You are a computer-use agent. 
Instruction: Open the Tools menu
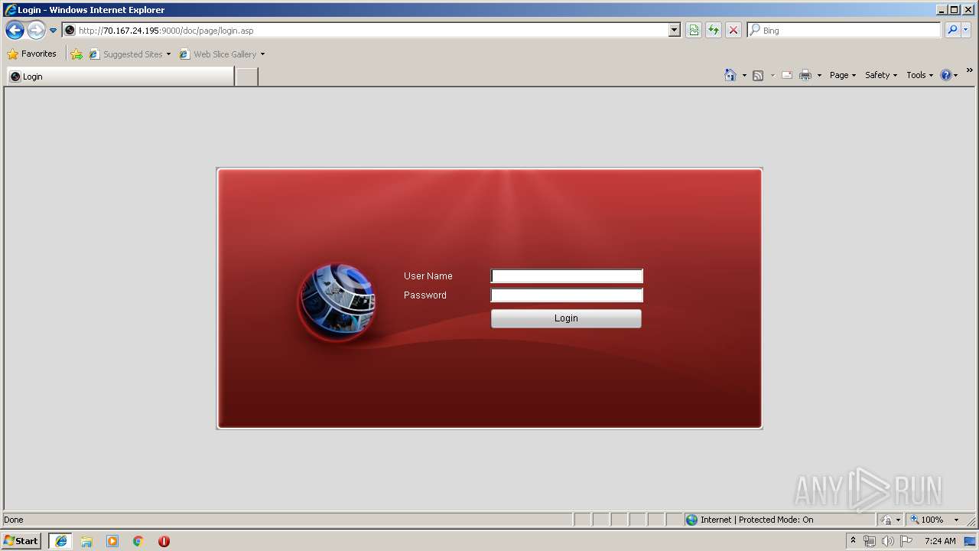pyautogui.click(x=920, y=75)
